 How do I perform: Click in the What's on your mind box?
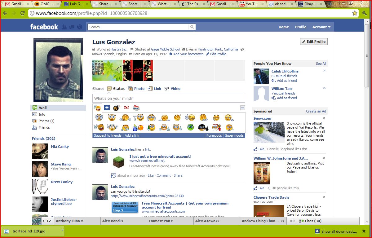169,98
